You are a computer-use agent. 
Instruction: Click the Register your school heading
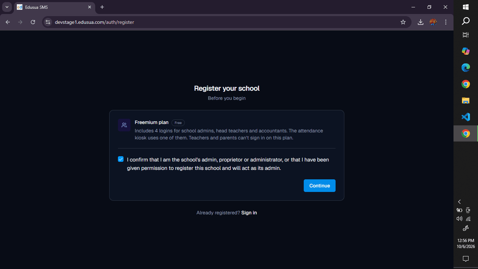(x=227, y=88)
